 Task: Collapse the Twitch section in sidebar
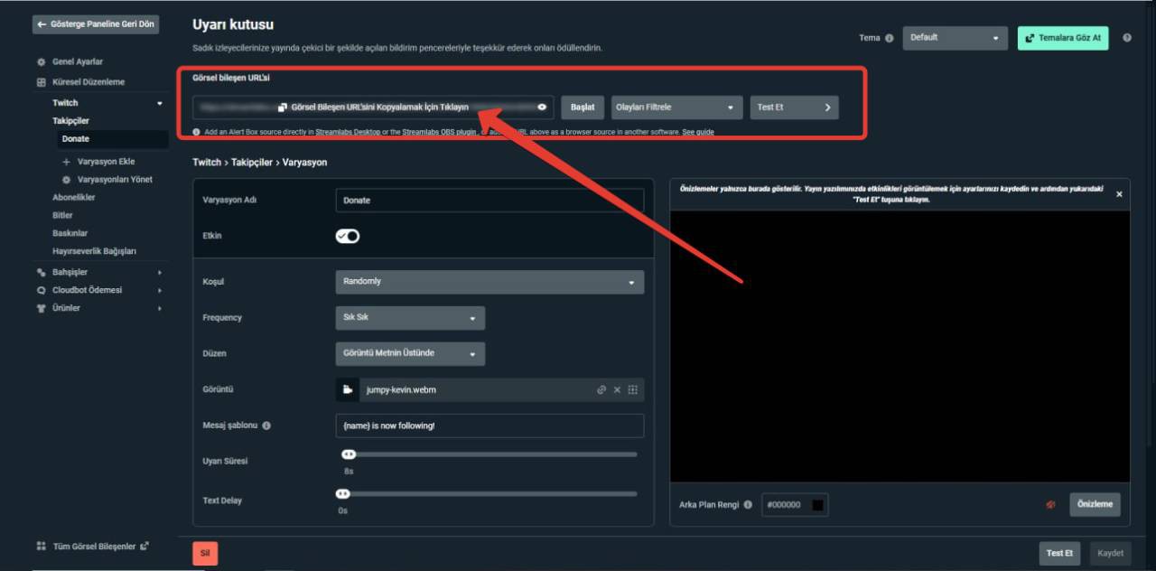pyautogui.click(x=160, y=103)
